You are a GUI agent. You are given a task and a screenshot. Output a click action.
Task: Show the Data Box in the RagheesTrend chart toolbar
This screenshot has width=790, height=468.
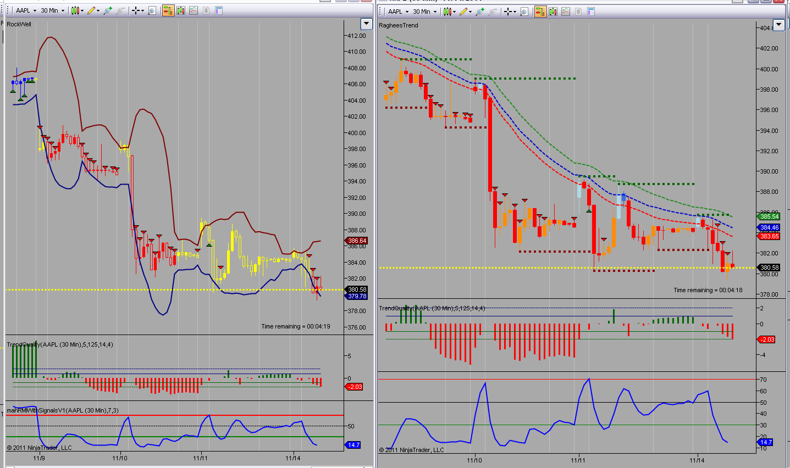[x=524, y=12]
